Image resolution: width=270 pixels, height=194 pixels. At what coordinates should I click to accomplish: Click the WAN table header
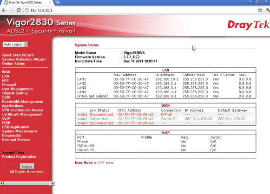coord(165,106)
